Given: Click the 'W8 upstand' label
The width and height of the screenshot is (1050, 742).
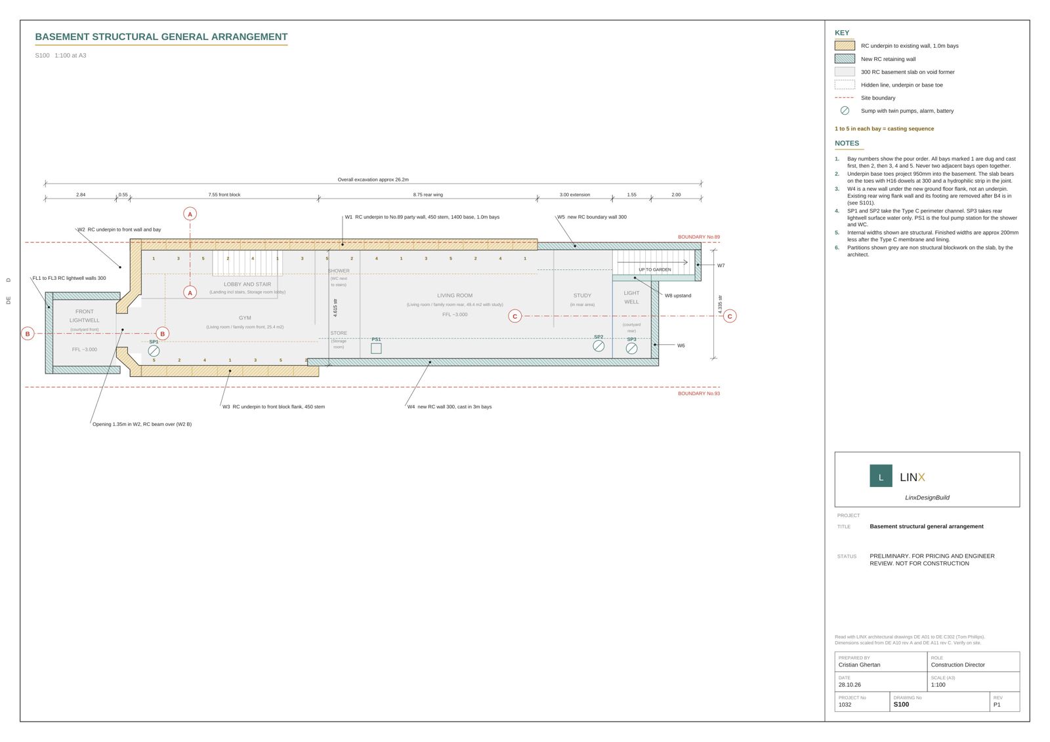Looking at the screenshot, I should [678, 296].
